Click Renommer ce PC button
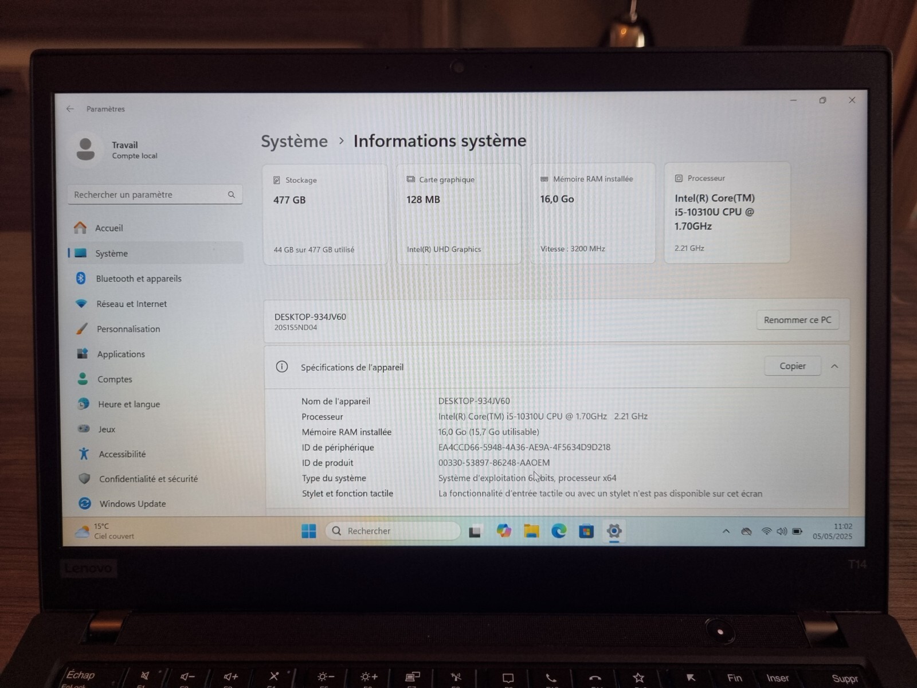 click(x=797, y=320)
